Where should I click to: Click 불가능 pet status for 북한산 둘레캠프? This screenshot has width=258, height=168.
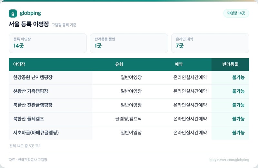[x=238, y=119]
